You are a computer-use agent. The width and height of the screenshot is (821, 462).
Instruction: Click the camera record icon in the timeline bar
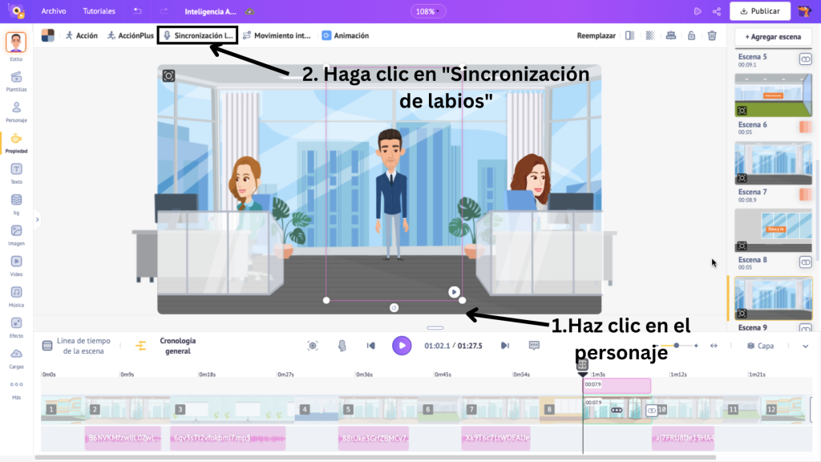pyautogui.click(x=313, y=346)
